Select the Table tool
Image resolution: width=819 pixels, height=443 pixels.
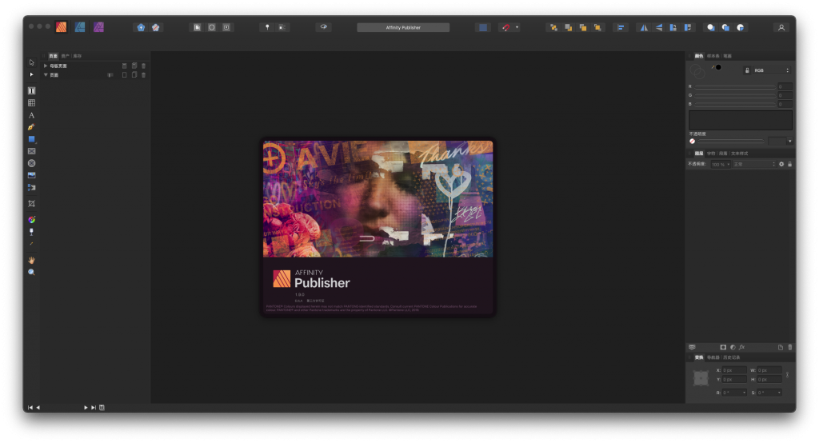31,103
